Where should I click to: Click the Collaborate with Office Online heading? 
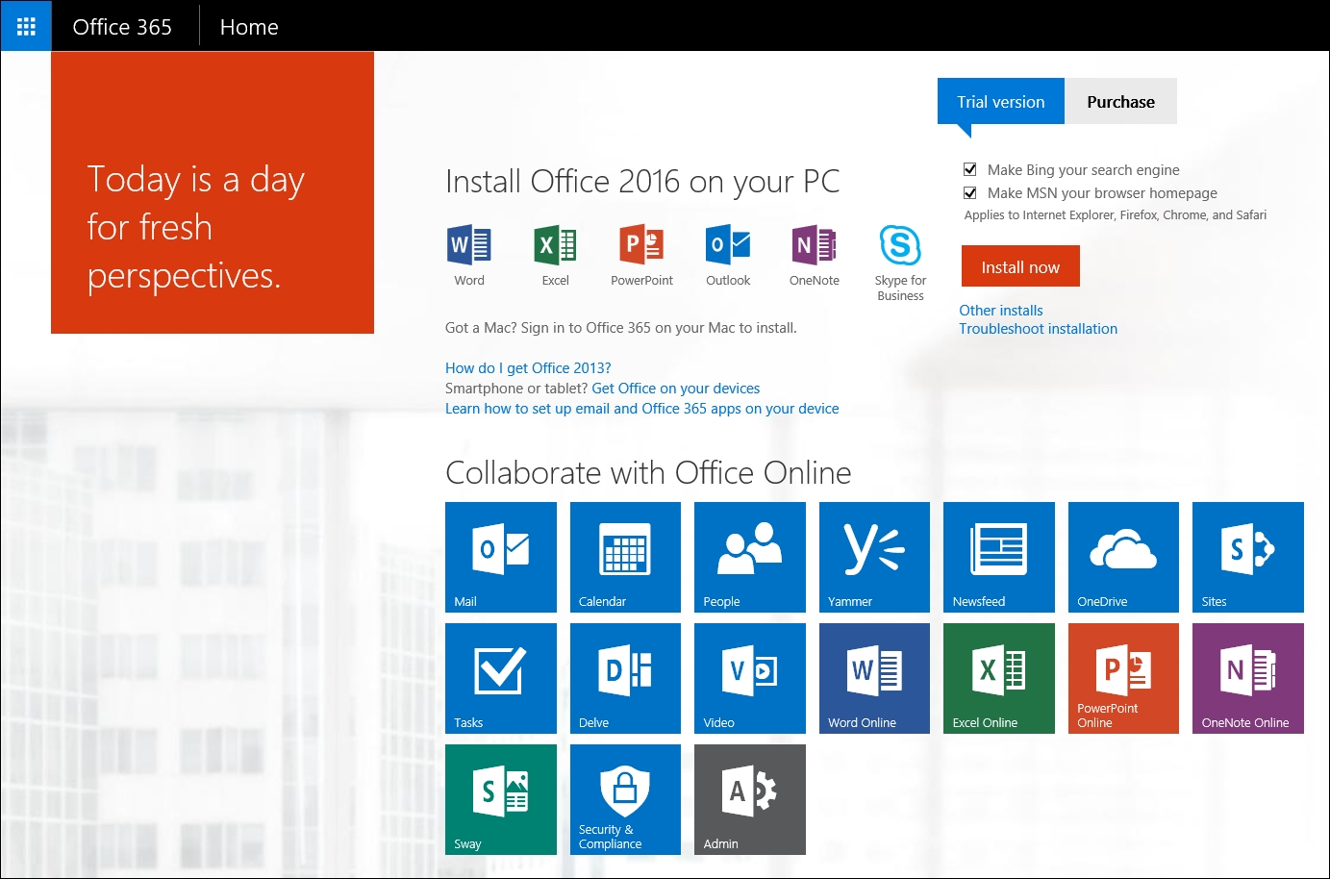(648, 472)
